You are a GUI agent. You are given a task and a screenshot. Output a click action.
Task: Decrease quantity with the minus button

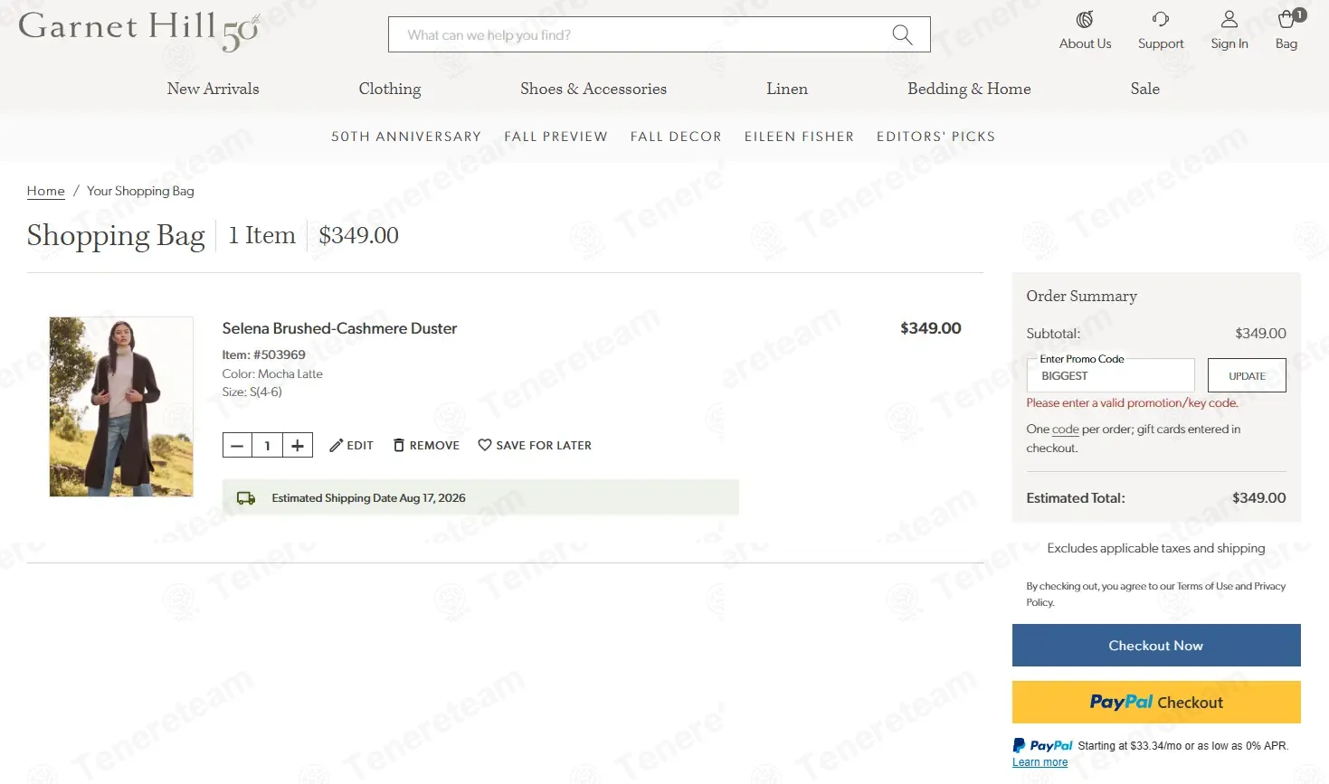tap(237, 445)
